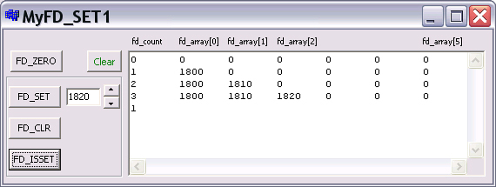Click the green Clear button
Screen dimensions: 496x187
click(x=104, y=62)
